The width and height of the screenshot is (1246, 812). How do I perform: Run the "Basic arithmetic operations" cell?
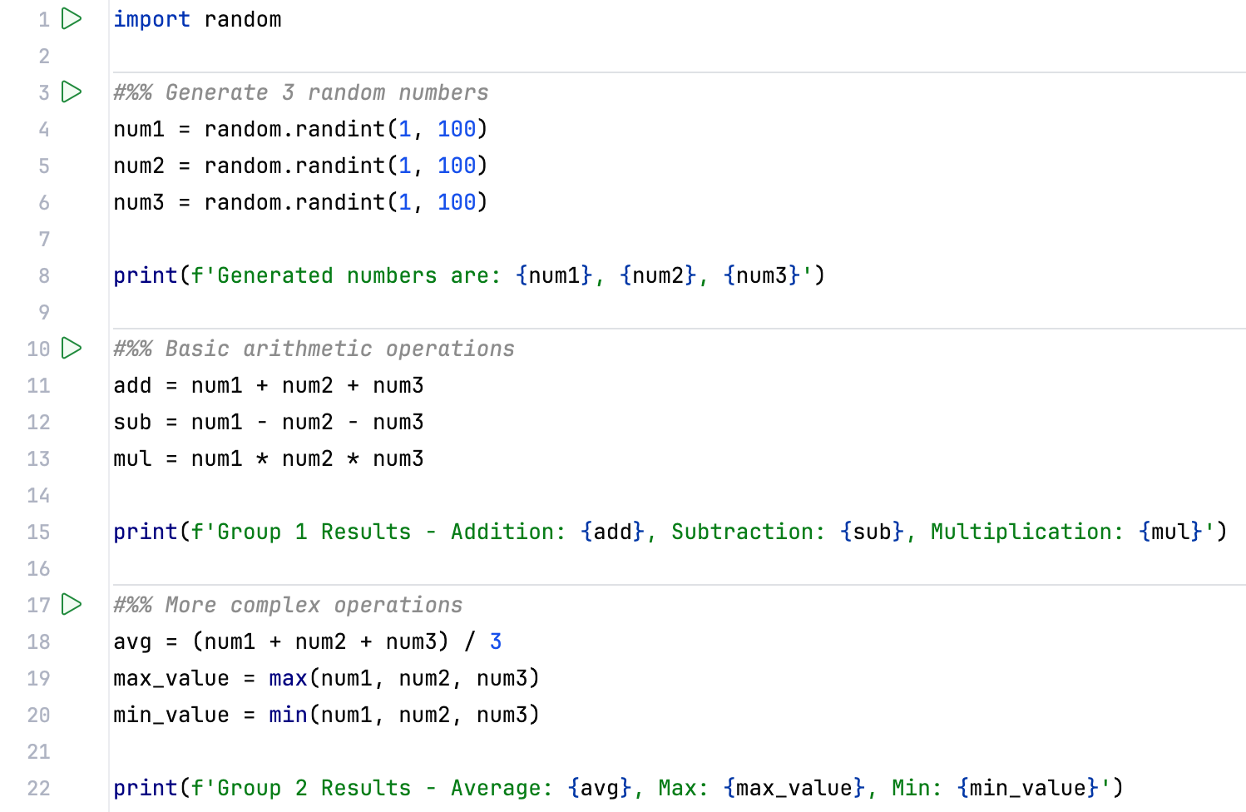[x=72, y=349]
